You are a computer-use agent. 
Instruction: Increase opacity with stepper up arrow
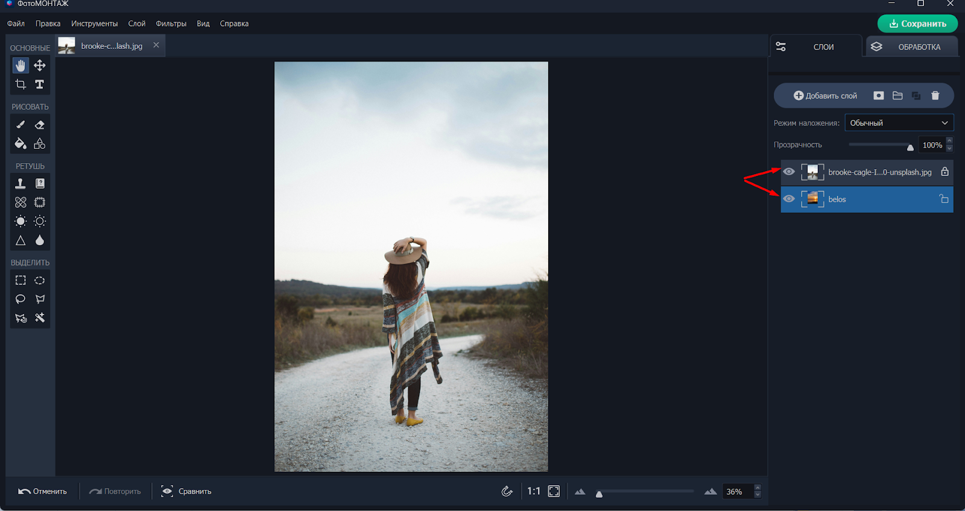949,141
